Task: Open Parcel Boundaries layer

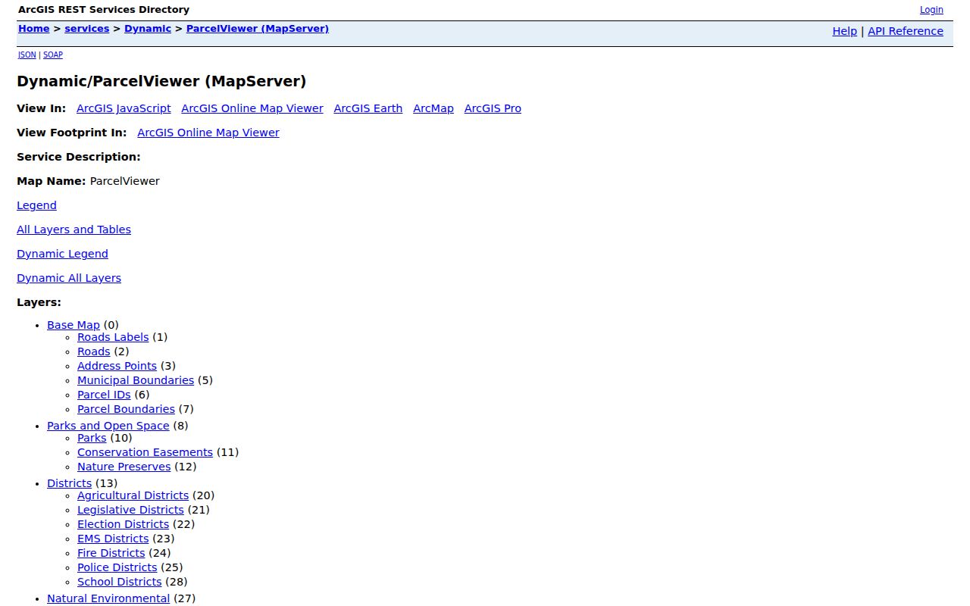Action: coord(126,409)
